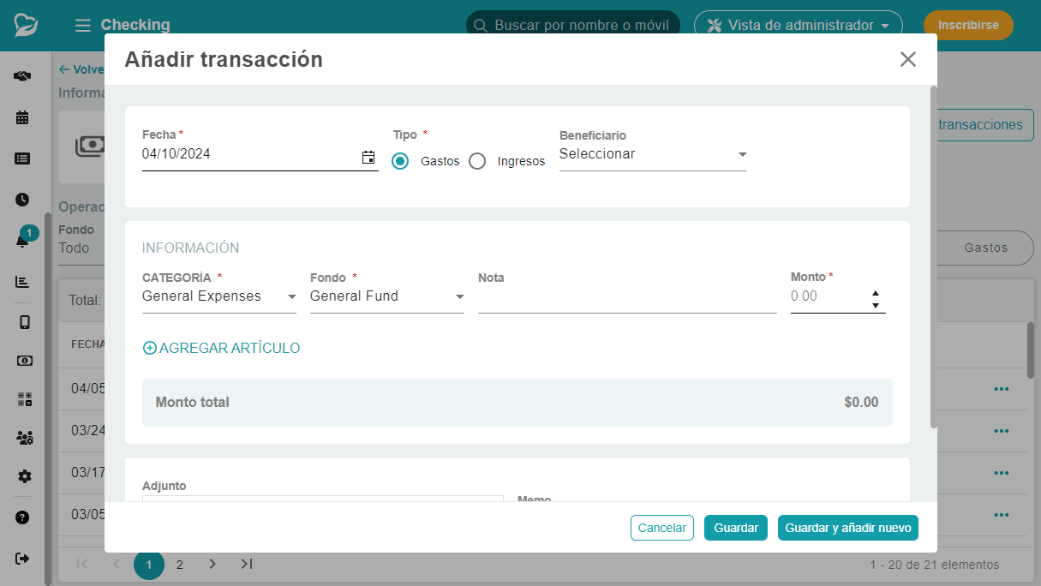Open the clock icon in sidebar
This screenshot has height=586, width=1041.
point(23,200)
